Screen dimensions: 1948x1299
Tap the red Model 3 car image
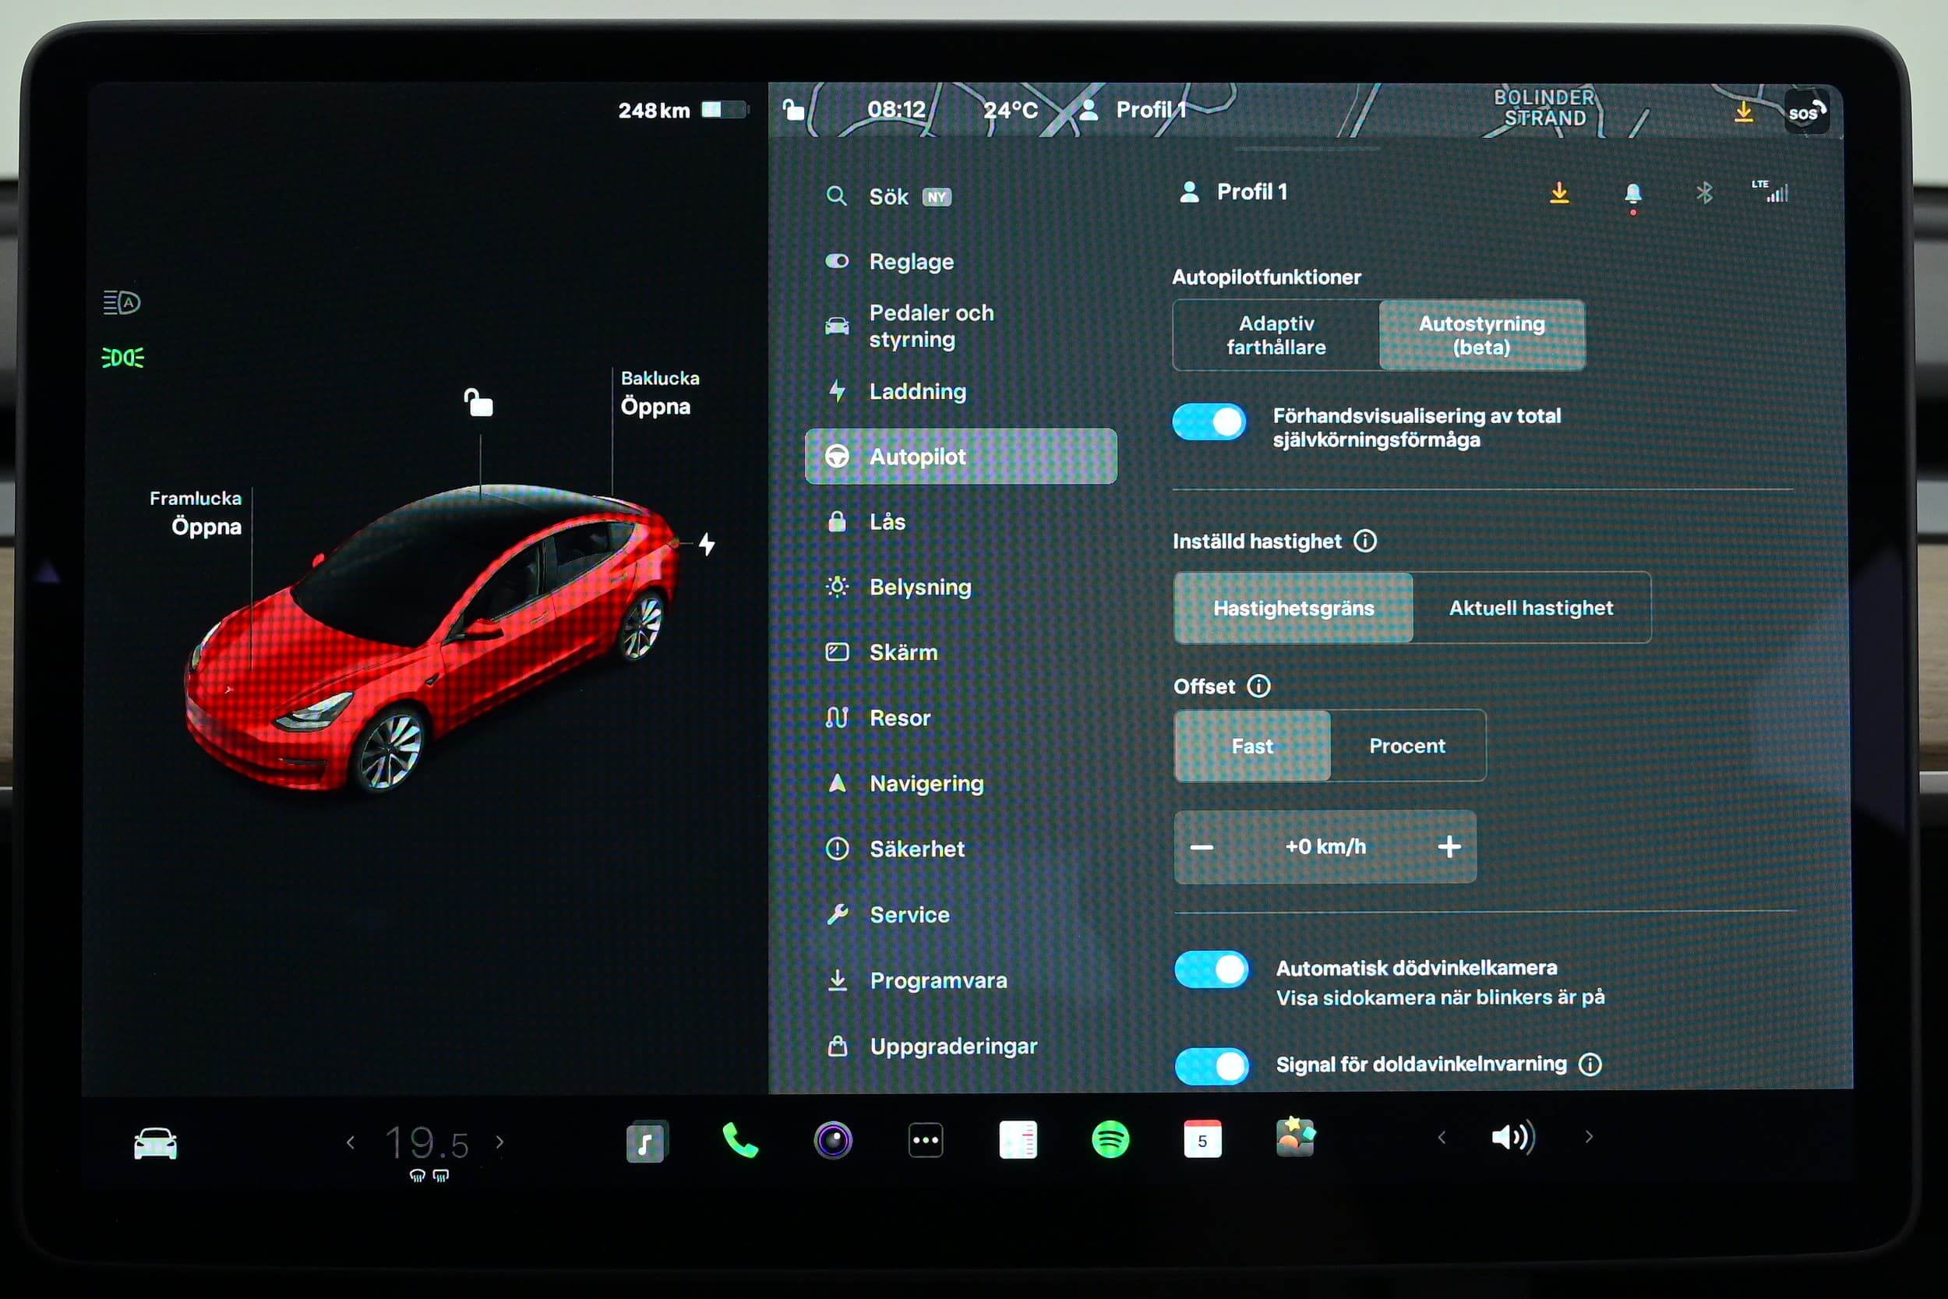tap(431, 638)
